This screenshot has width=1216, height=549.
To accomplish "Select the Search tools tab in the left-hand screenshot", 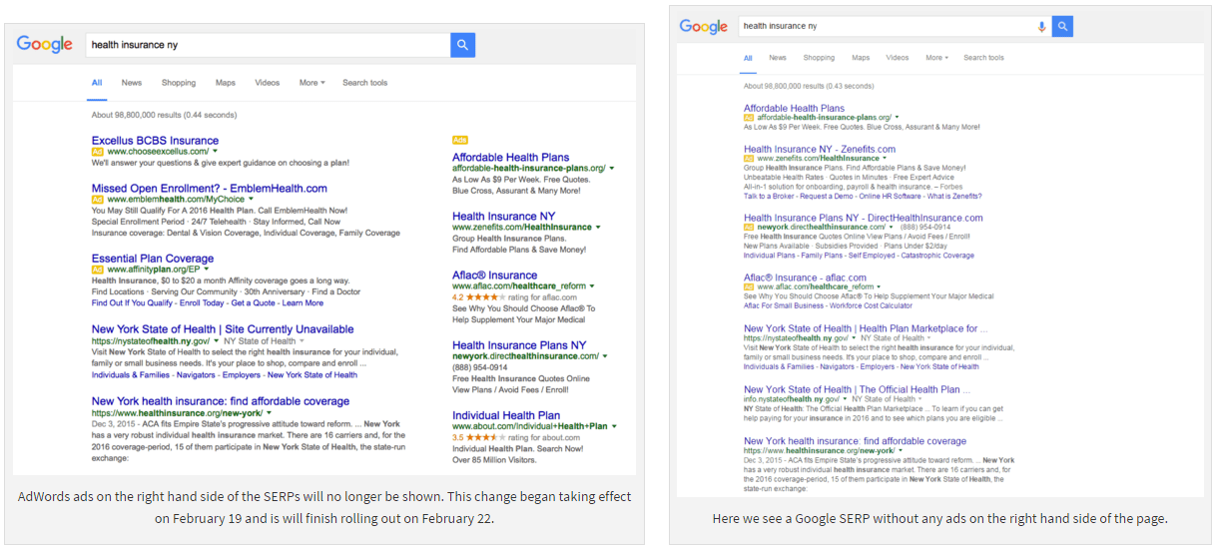I will [x=364, y=83].
